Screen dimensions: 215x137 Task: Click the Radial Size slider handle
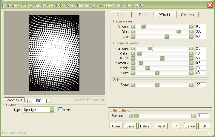[x=167, y=36]
